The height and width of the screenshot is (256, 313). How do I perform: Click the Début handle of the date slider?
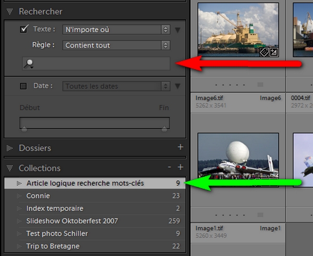point(23,129)
